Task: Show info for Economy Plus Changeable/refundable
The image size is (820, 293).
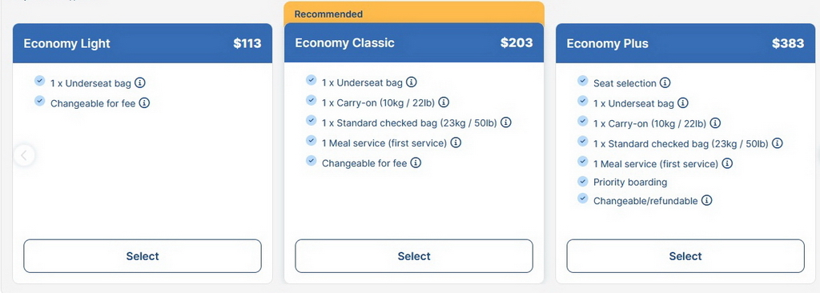Action: click(706, 200)
